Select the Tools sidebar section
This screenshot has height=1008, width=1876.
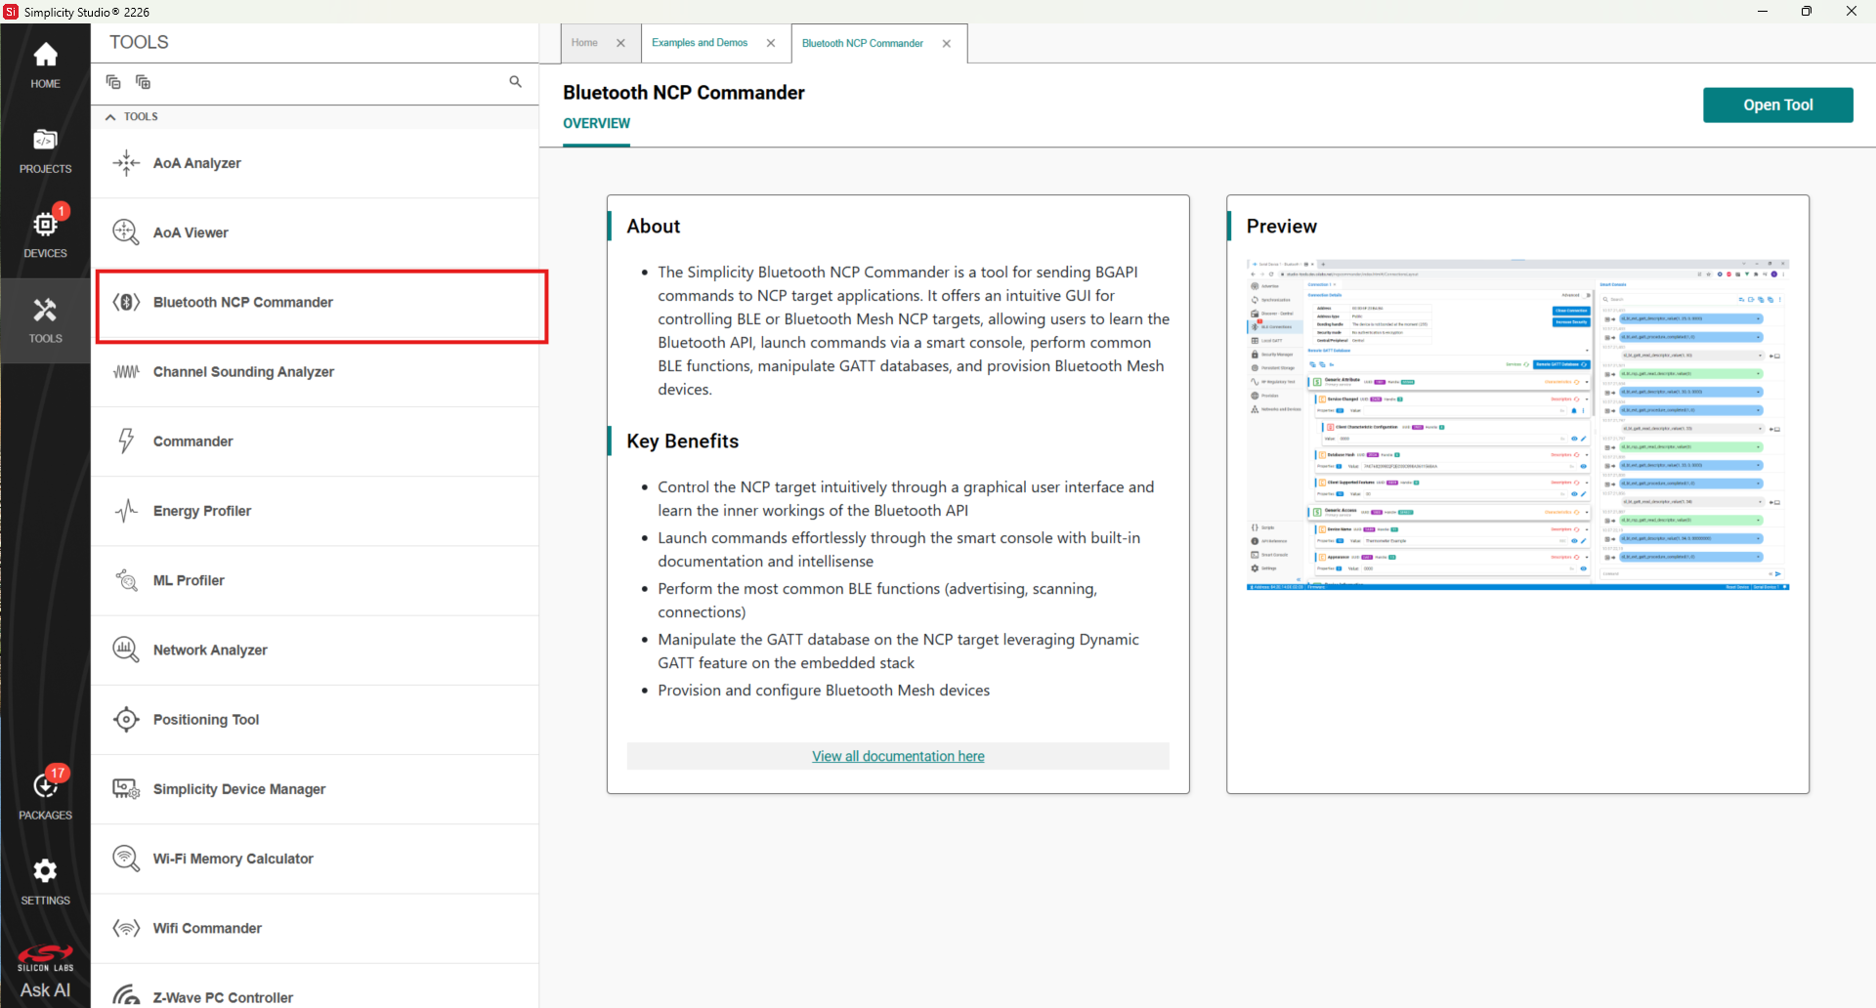[x=45, y=320]
